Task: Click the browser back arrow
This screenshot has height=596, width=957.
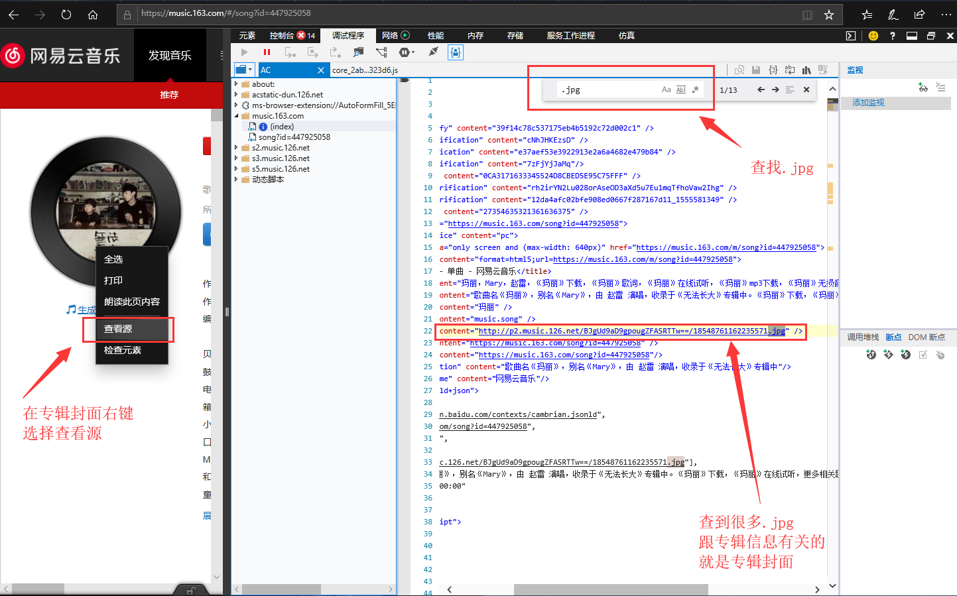Action: point(13,14)
